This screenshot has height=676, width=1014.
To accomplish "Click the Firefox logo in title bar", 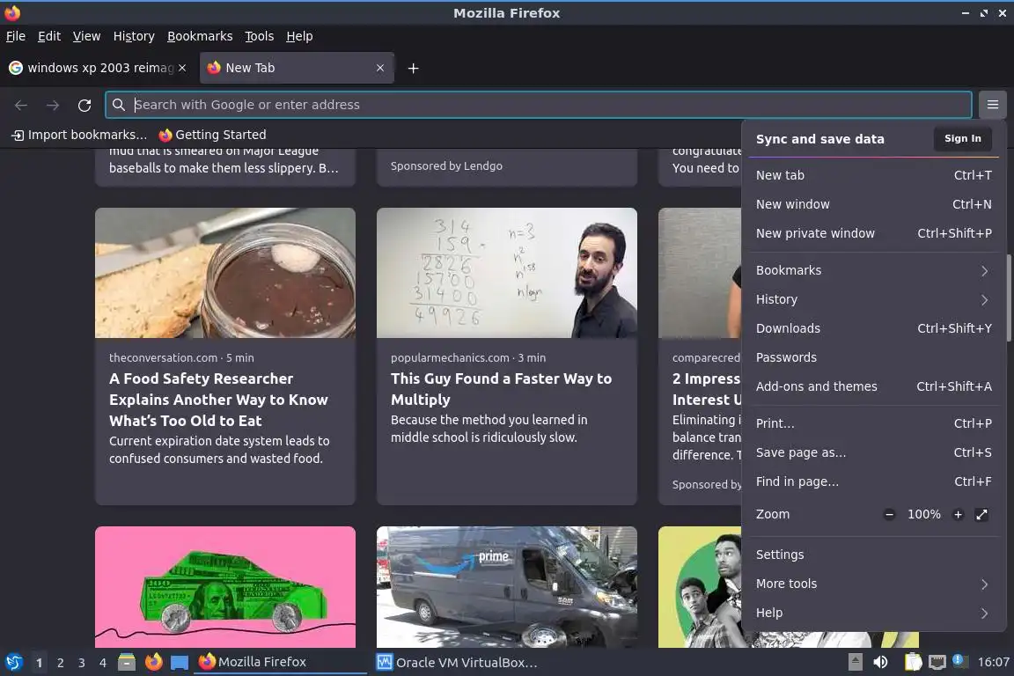I will pos(12,12).
